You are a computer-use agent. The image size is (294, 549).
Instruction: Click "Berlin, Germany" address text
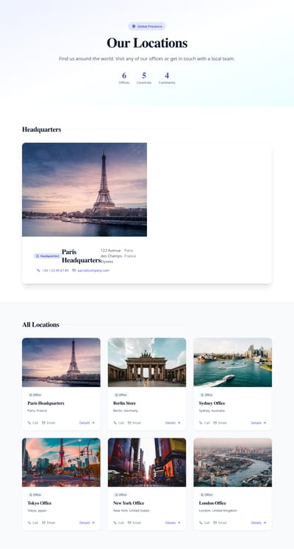pyautogui.click(x=126, y=410)
